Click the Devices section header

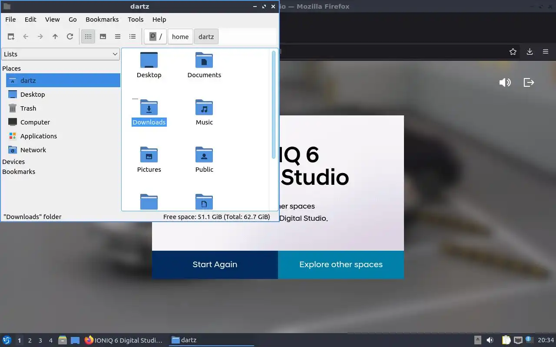pos(13,162)
